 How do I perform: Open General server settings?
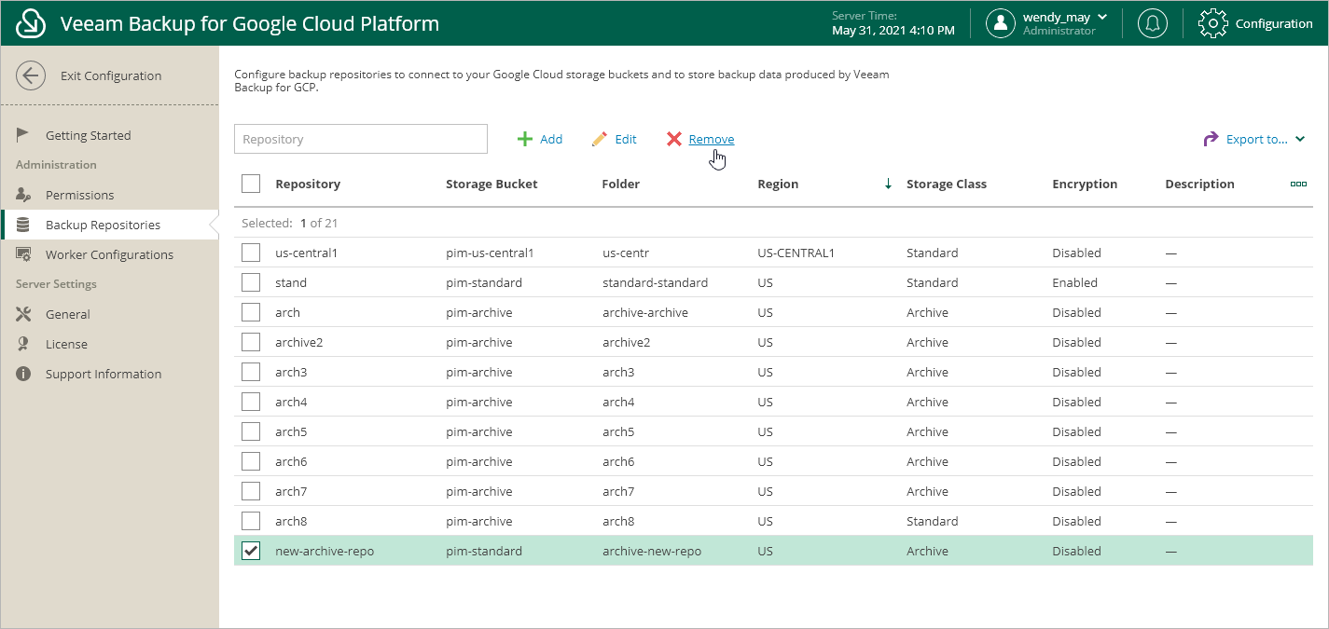coord(68,314)
